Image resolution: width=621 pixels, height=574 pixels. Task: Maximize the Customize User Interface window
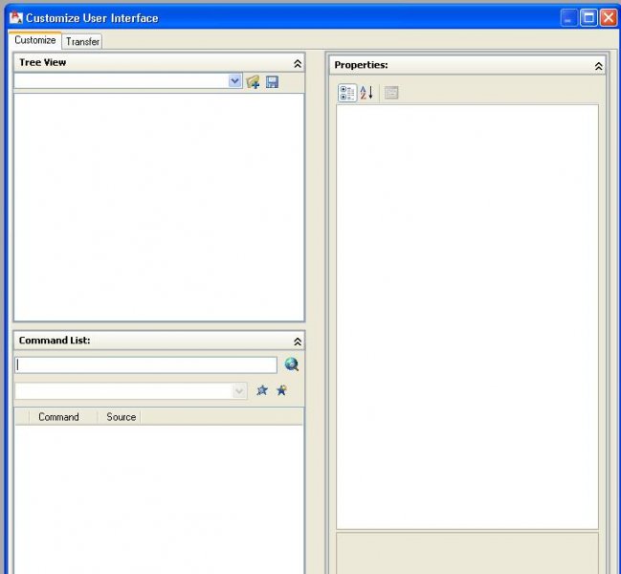pos(588,18)
